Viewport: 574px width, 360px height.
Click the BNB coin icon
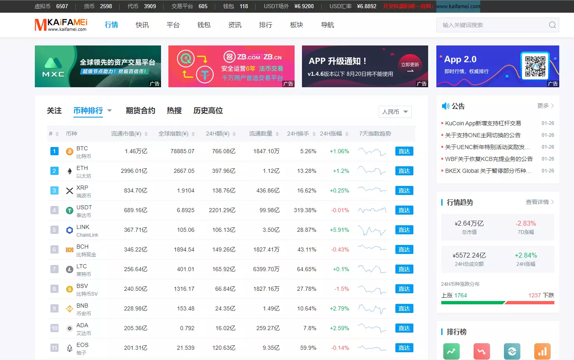pyautogui.click(x=70, y=309)
